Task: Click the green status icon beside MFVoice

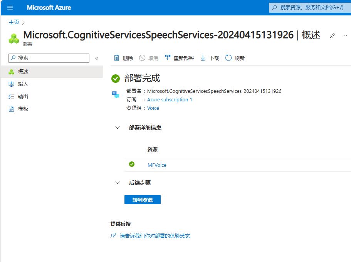Action: pyautogui.click(x=132, y=165)
